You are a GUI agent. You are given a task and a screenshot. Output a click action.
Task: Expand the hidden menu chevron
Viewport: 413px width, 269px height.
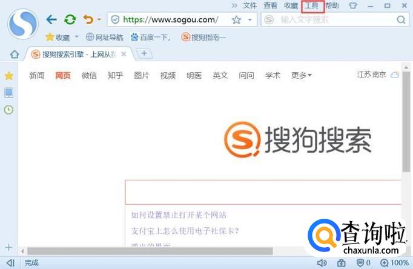click(x=234, y=5)
